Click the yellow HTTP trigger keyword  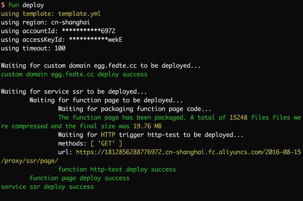point(108,135)
